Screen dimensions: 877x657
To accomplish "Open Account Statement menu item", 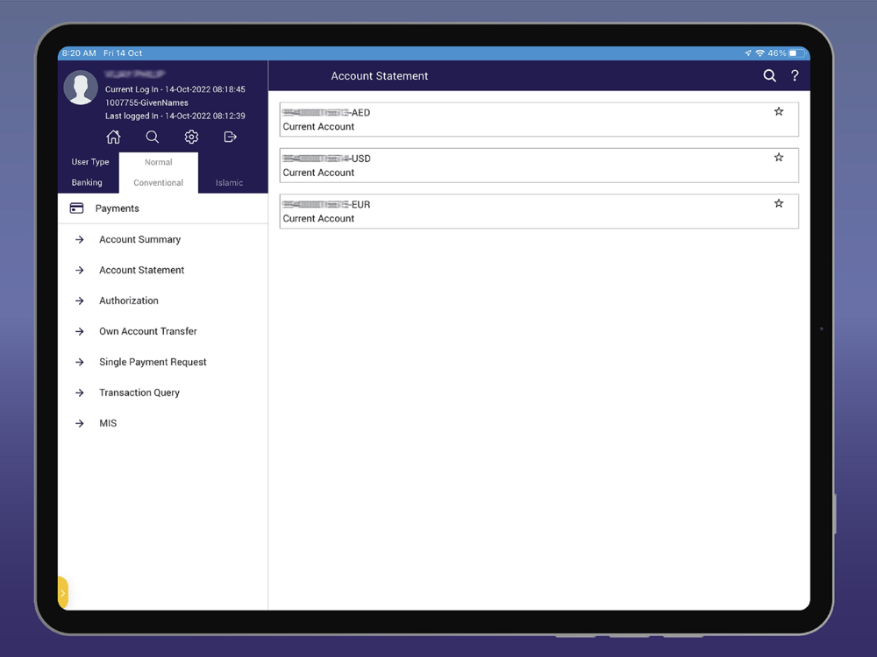I will tap(163, 271).
